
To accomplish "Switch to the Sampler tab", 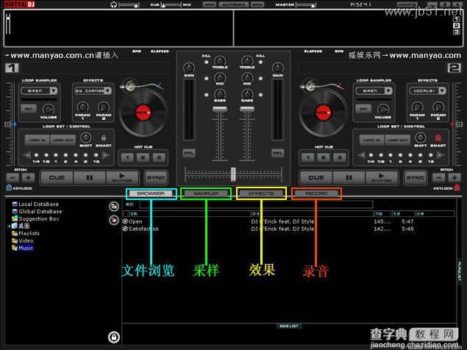I will click(x=206, y=193).
